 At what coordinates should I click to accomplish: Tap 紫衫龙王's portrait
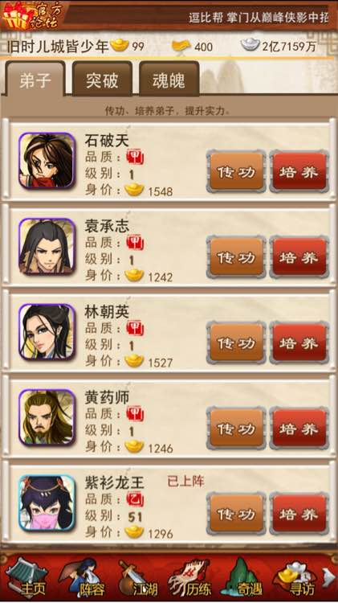[x=47, y=504]
